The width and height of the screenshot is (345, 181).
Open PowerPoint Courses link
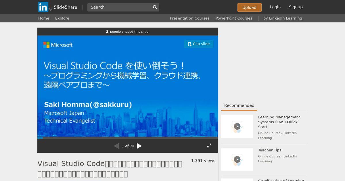click(234, 18)
